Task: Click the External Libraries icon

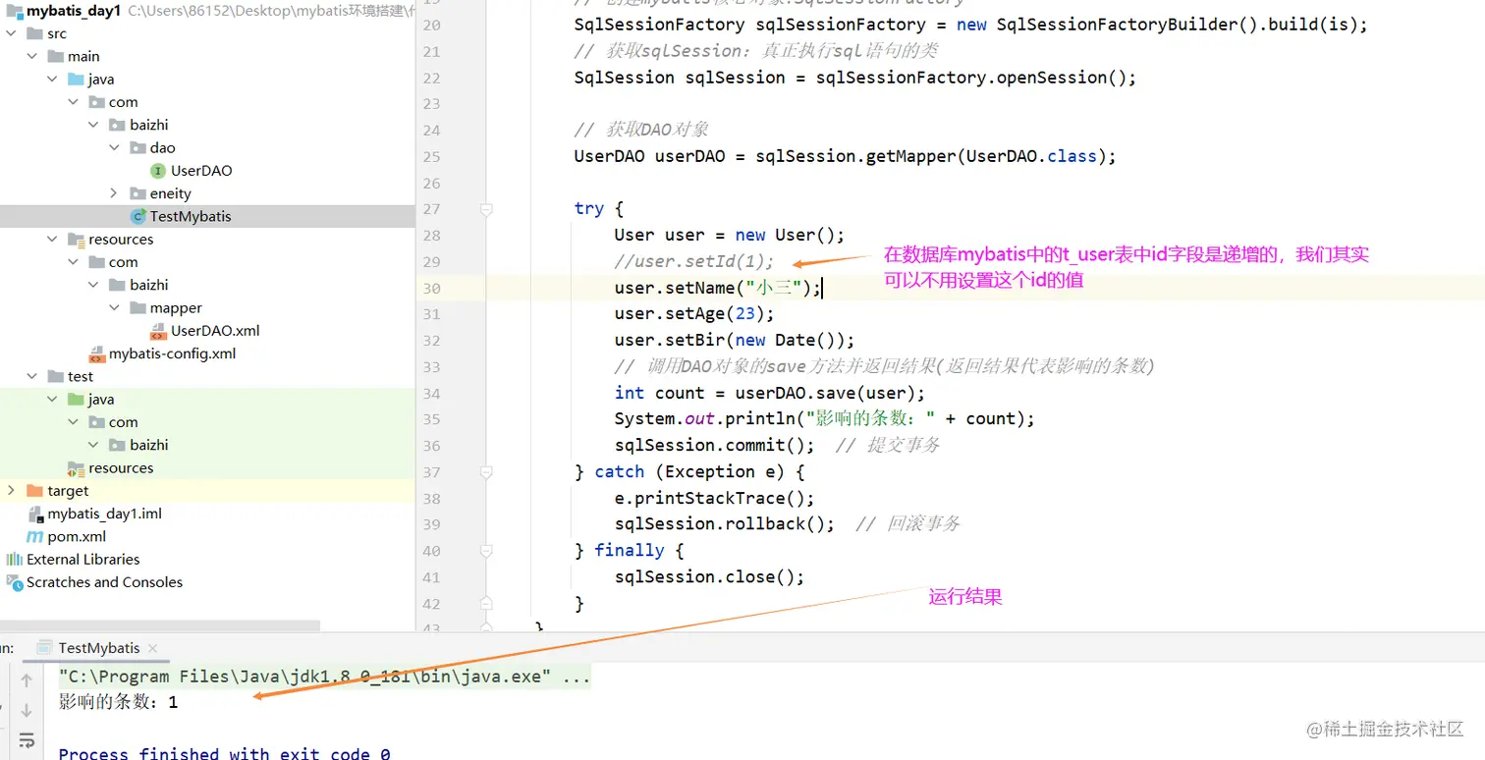Action: tap(15, 560)
